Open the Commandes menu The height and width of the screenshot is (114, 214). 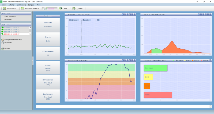point(21,5)
